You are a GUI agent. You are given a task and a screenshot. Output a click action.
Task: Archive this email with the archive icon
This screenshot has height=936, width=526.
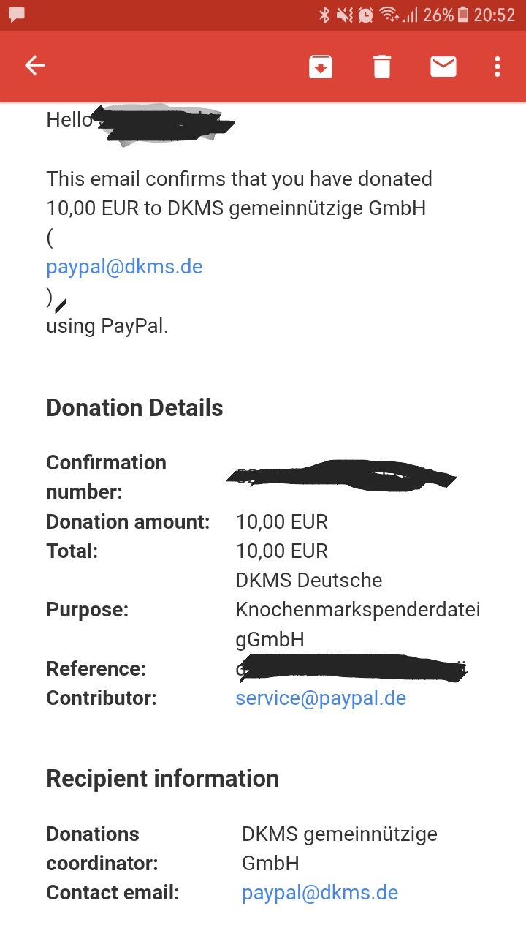click(321, 67)
